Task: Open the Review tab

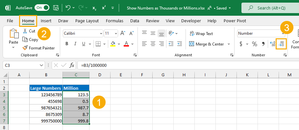Action: pyautogui.click(x=153, y=21)
